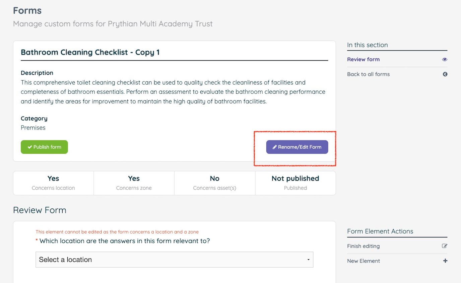The image size is (461, 283).
Task: Click the Bathroom Cleaning Checklist - Copy 1 title
Action: coord(90,52)
